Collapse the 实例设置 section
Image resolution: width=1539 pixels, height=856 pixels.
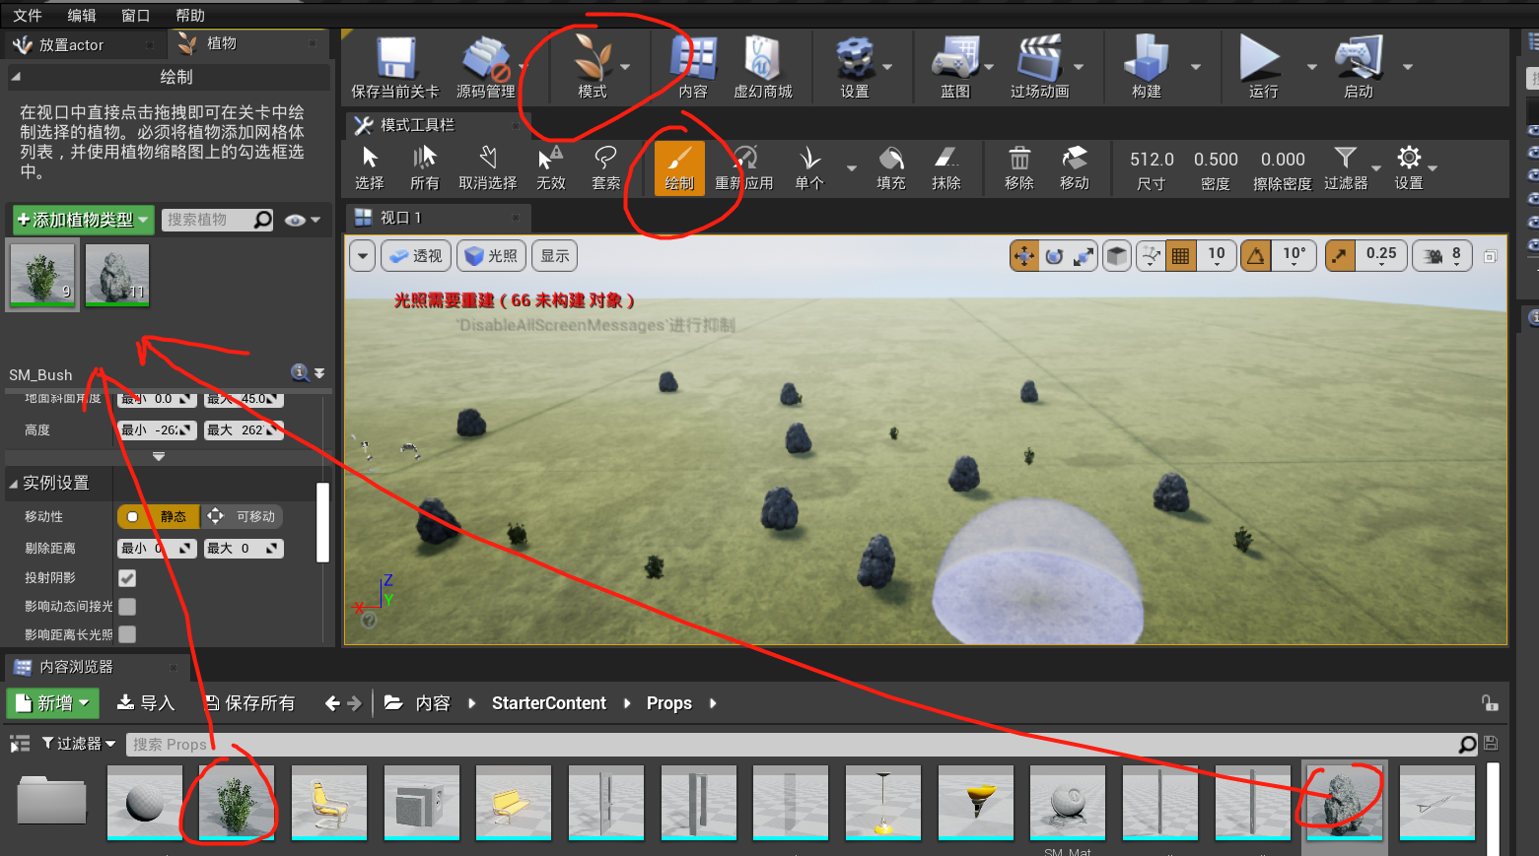(x=14, y=484)
